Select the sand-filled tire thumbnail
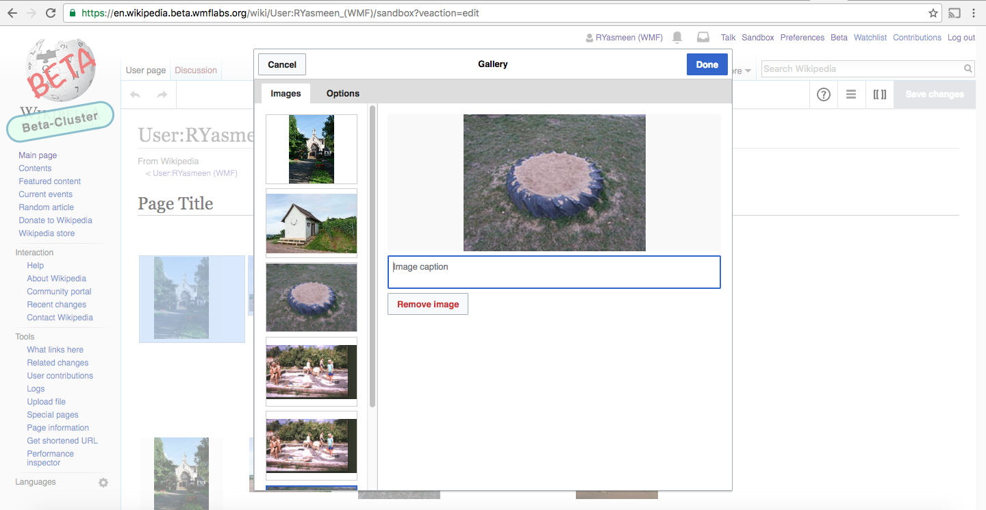 pyautogui.click(x=312, y=297)
